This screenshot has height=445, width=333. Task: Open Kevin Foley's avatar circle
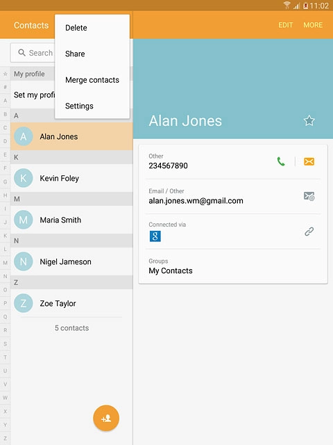23,178
